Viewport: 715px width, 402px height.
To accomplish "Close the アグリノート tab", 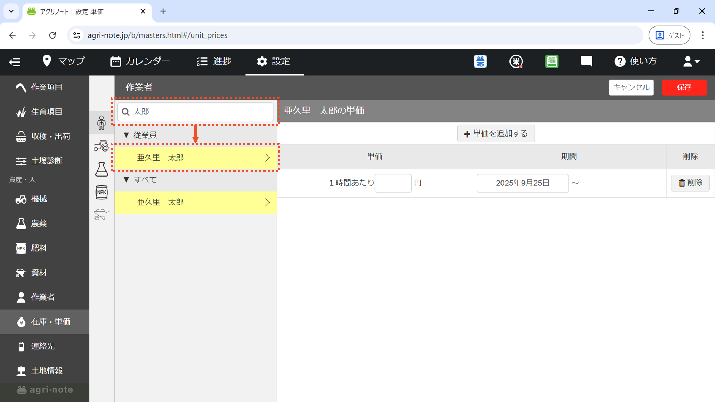I will click(143, 11).
